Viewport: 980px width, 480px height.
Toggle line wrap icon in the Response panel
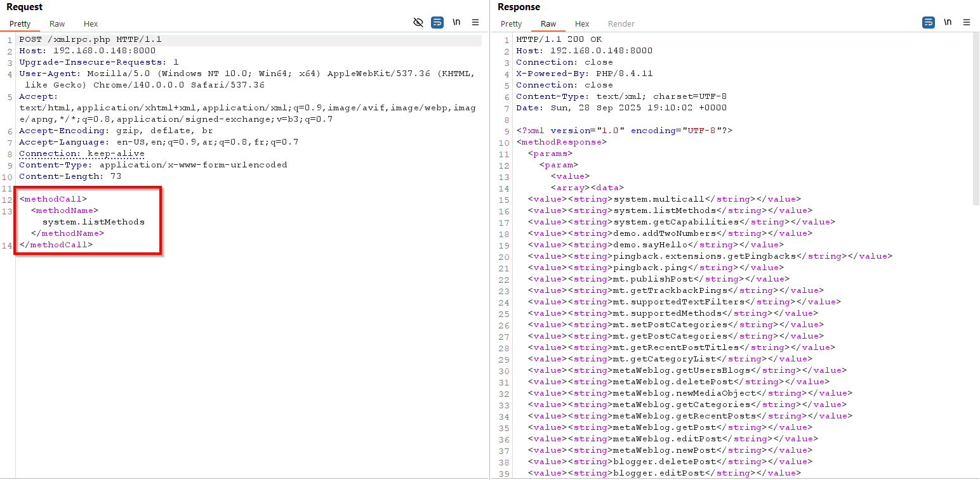coord(928,22)
